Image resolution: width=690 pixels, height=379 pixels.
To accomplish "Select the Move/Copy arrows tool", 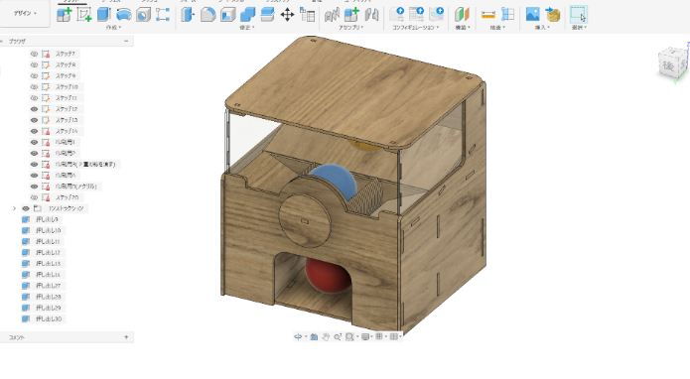I will (287, 15).
